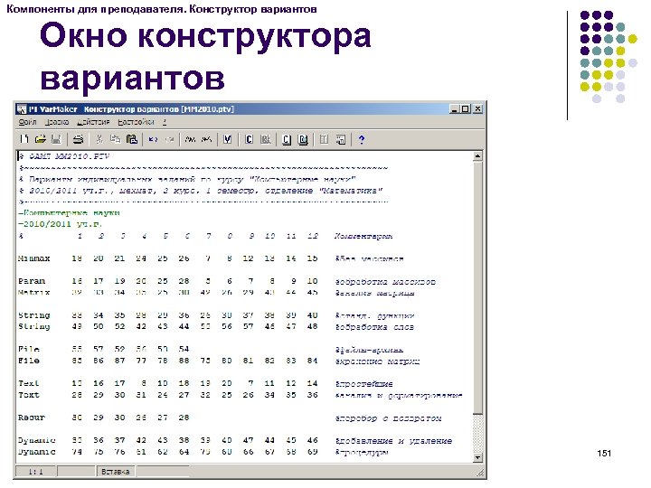Click the comment '&анализ матрицы'

coord(374,293)
